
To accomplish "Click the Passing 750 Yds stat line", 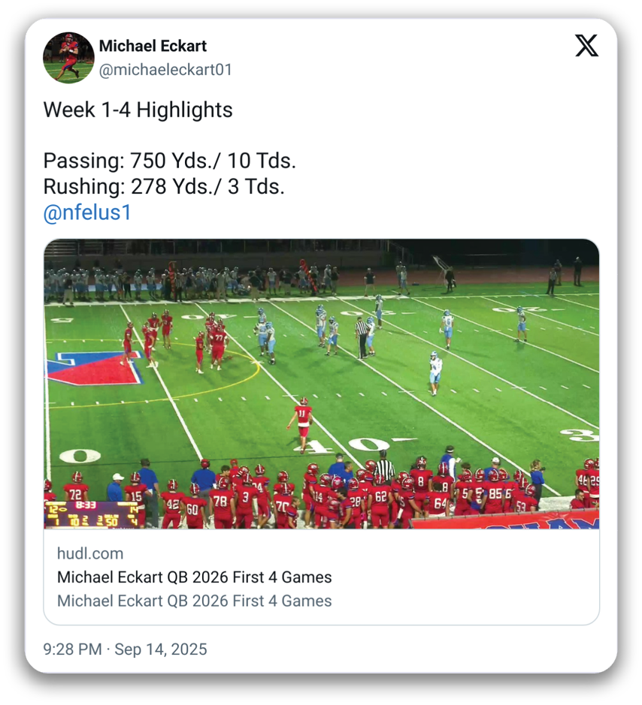I will tap(170, 161).
